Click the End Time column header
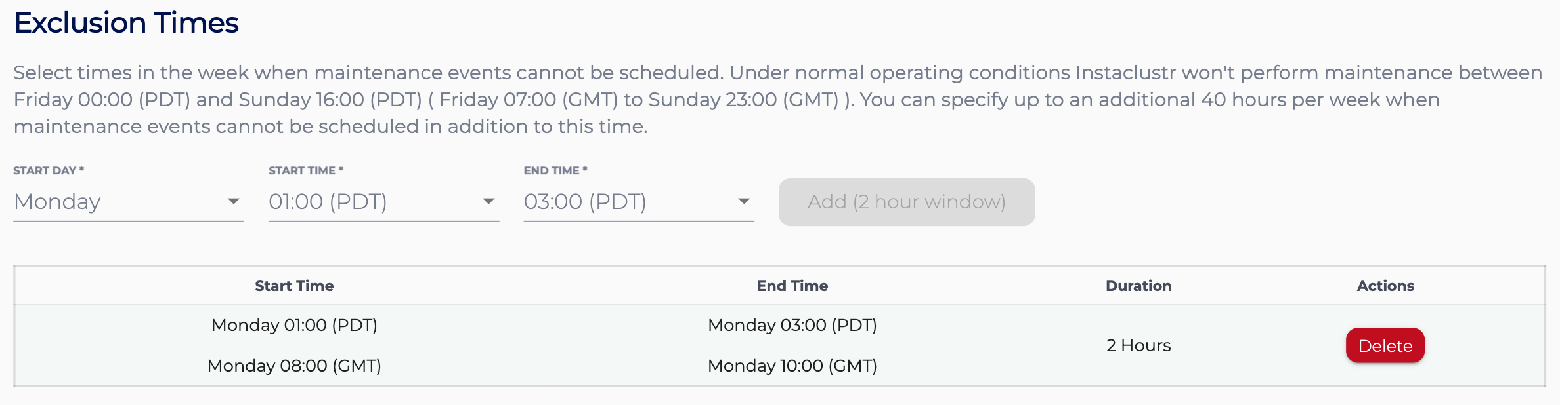This screenshot has width=1560, height=405. [x=792, y=286]
